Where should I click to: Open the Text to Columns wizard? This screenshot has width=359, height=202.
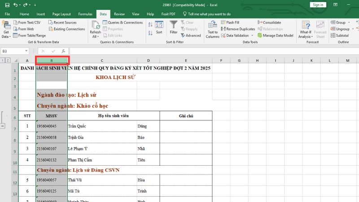(x=213, y=29)
